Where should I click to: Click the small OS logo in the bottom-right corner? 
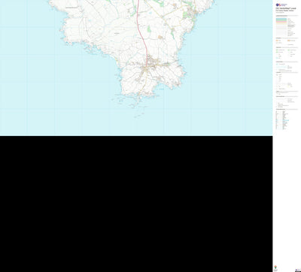pos(298,270)
